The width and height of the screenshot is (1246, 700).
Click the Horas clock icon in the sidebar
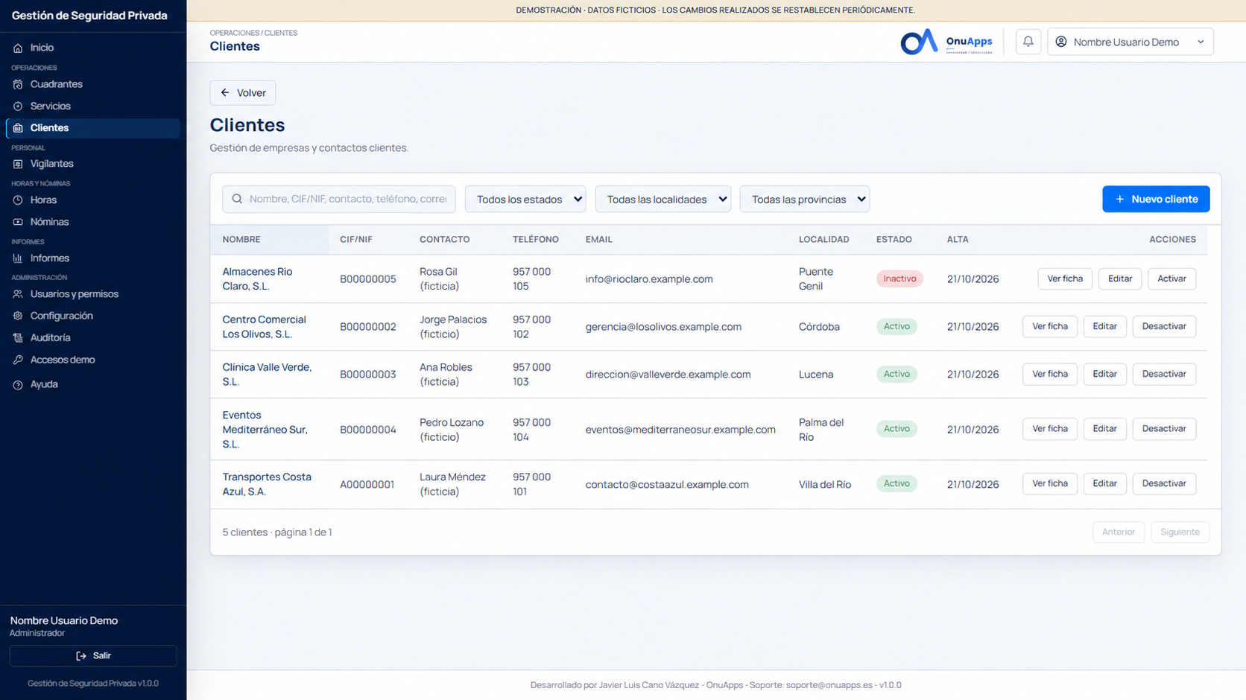18,200
